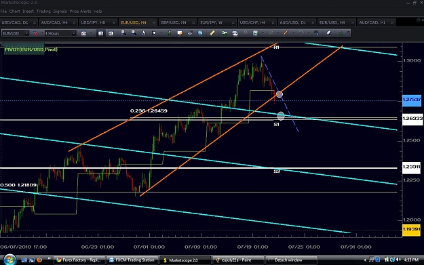The image size is (424, 265).
Task: Toggle the second chart layout button
Action: tap(111, 33)
